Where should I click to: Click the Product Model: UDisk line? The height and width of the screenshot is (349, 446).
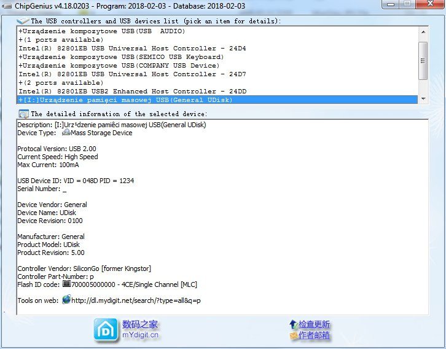pos(49,245)
